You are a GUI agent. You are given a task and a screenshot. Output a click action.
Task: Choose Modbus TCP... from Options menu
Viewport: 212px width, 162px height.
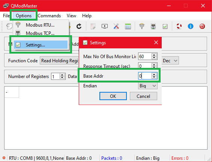(41, 33)
